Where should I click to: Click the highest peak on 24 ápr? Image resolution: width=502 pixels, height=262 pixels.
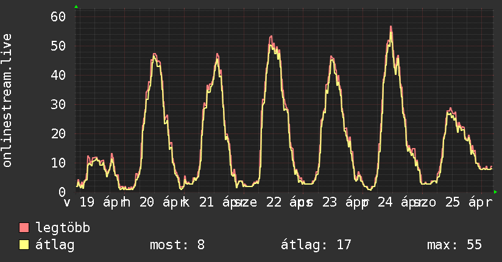click(x=391, y=26)
